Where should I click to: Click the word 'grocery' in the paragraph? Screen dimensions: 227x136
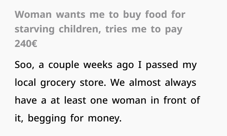pos(58,83)
